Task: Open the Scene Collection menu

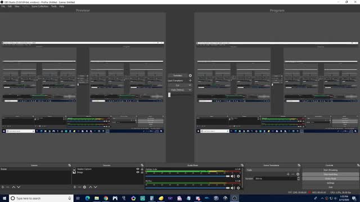Action: click(40, 6)
